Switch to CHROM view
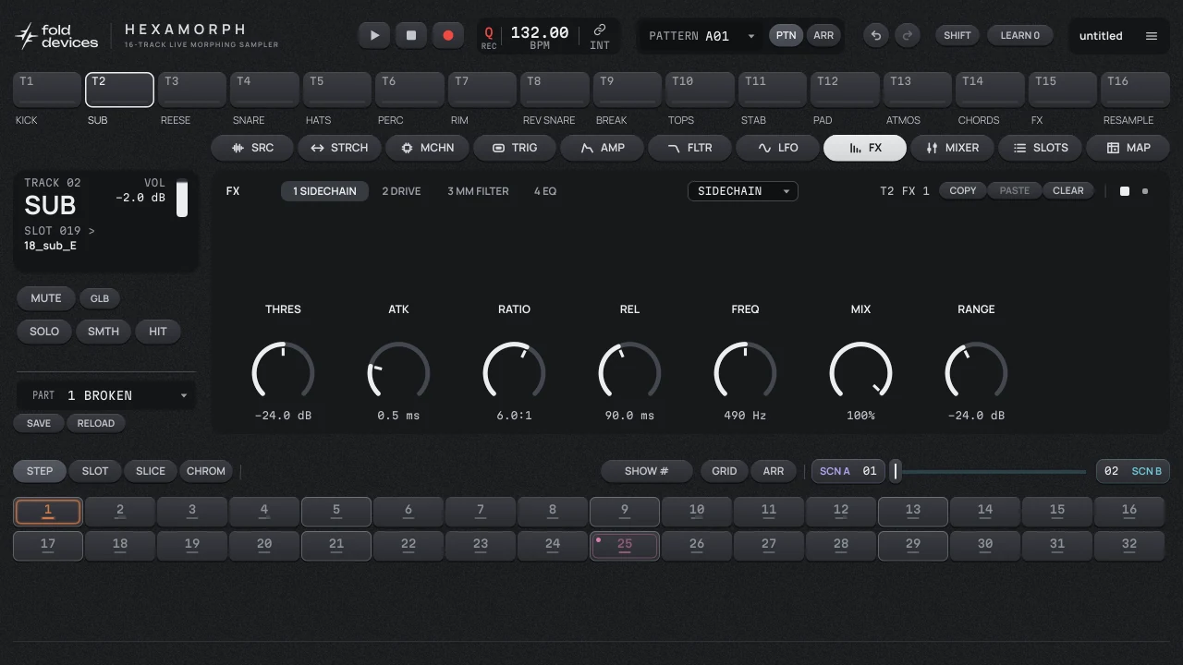Image resolution: width=1183 pixels, height=665 pixels. [206, 471]
